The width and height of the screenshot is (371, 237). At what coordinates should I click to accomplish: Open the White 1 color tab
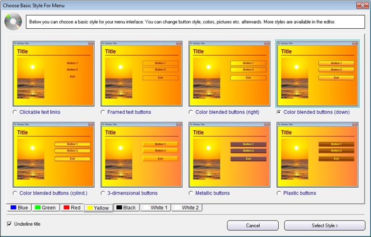click(155, 207)
